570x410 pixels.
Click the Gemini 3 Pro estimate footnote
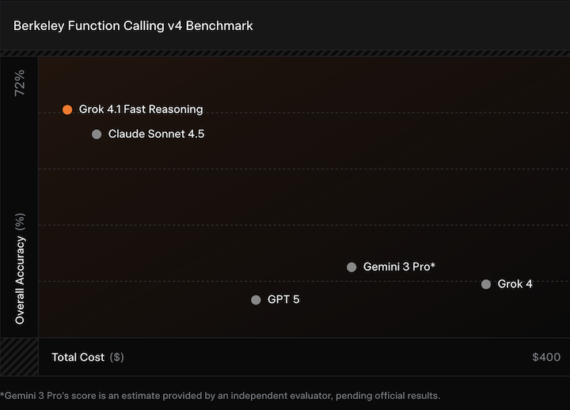(x=220, y=396)
